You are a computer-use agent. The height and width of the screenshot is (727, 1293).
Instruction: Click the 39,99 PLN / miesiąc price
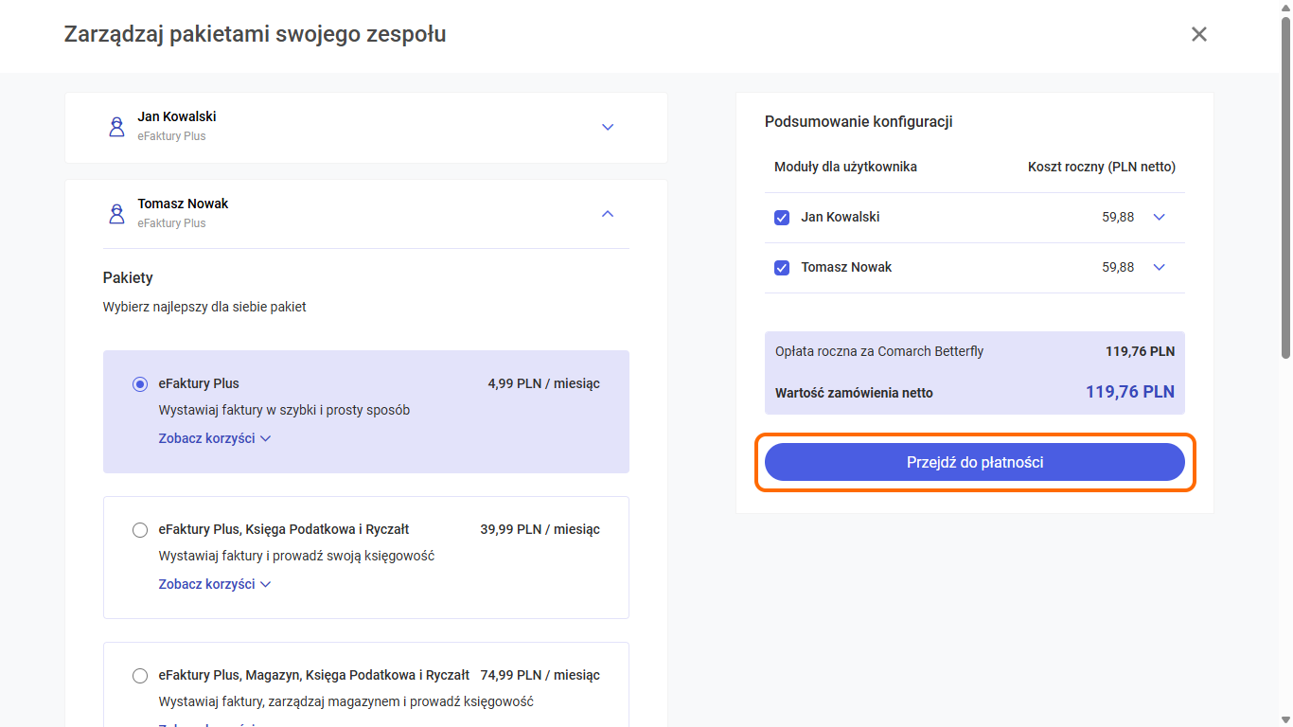point(540,529)
